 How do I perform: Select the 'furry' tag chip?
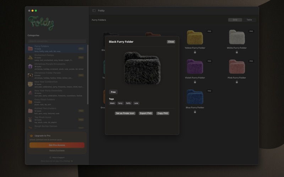pos(120,103)
